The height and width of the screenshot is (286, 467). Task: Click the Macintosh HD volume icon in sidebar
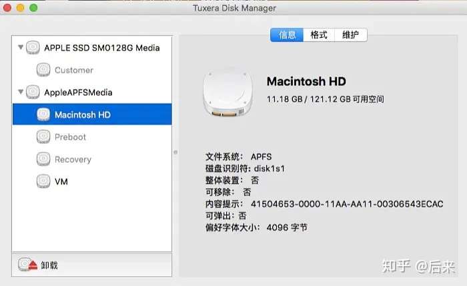click(x=43, y=114)
